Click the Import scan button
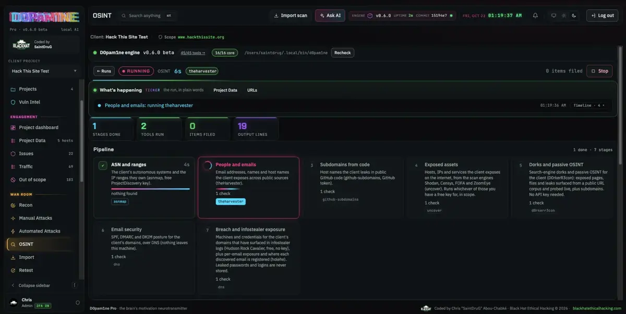626x314 pixels. (291, 16)
